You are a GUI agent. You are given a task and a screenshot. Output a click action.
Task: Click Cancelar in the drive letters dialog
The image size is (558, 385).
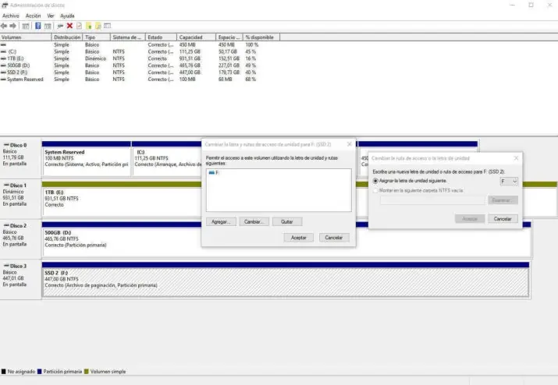pyautogui.click(x=334, y=238)
